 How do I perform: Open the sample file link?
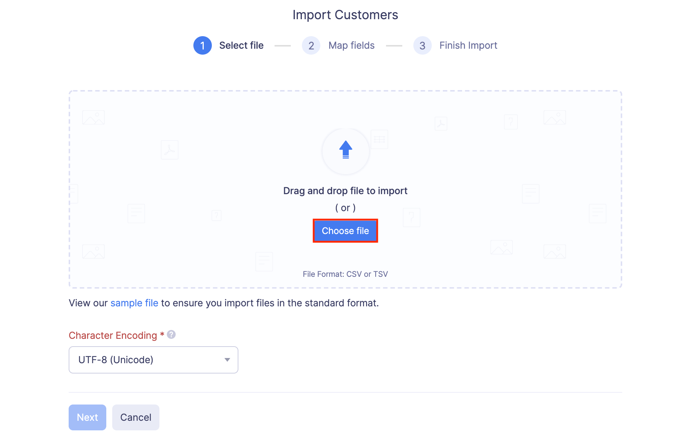click(x=134, y=303)
